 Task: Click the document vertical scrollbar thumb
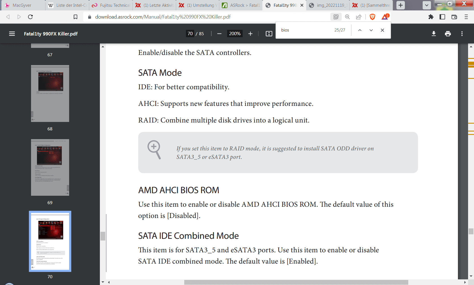click(471, 231)
